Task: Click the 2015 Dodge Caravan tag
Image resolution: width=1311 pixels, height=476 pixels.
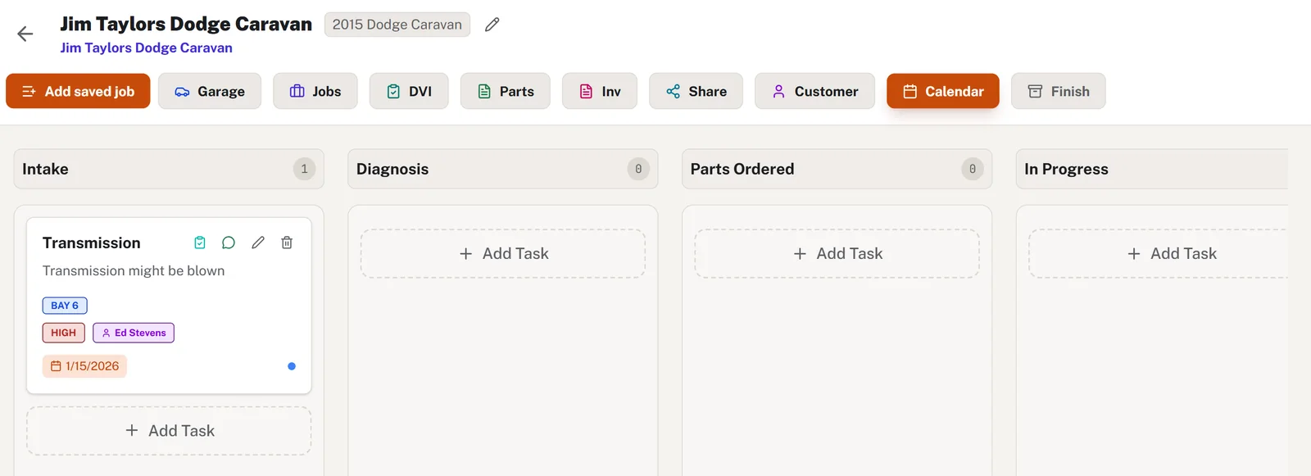Action: point(397,25)
